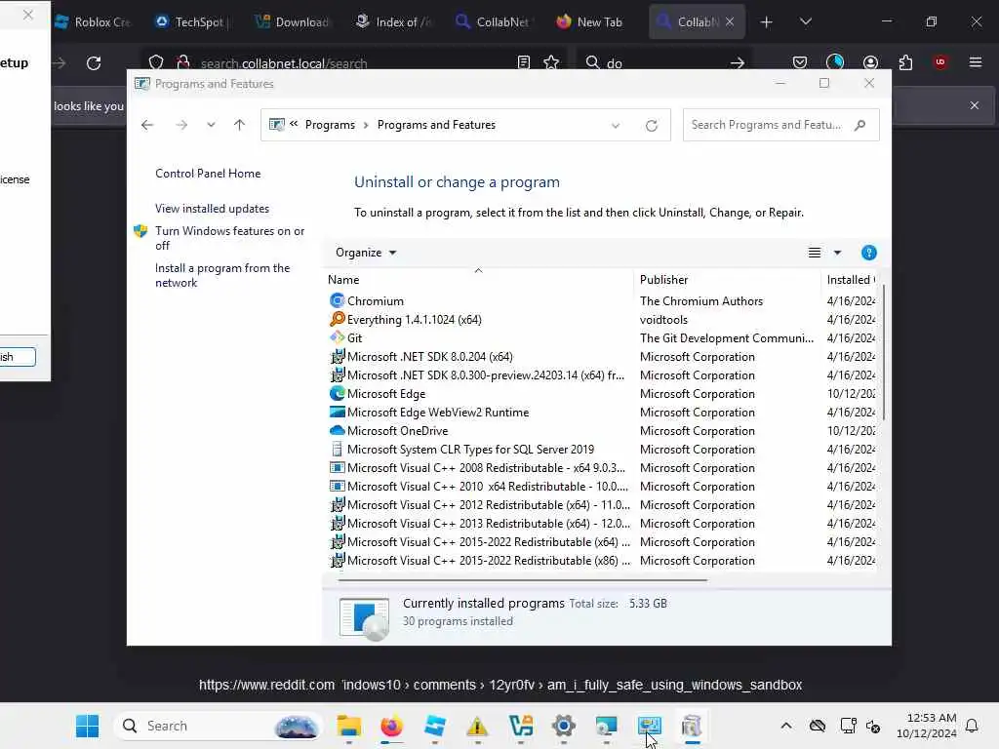Switch to Download browser tab
Viewport: 999px width, 749px height.
pos(293,21)
